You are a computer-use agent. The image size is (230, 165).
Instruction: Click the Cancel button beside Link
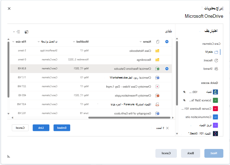(x=20, y=128)
